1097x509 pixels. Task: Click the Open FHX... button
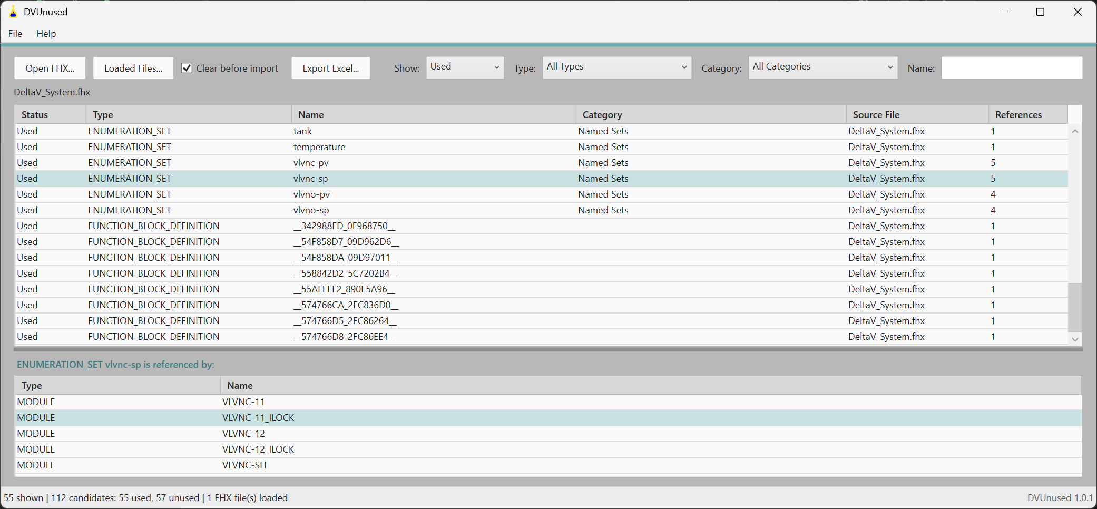50,68
